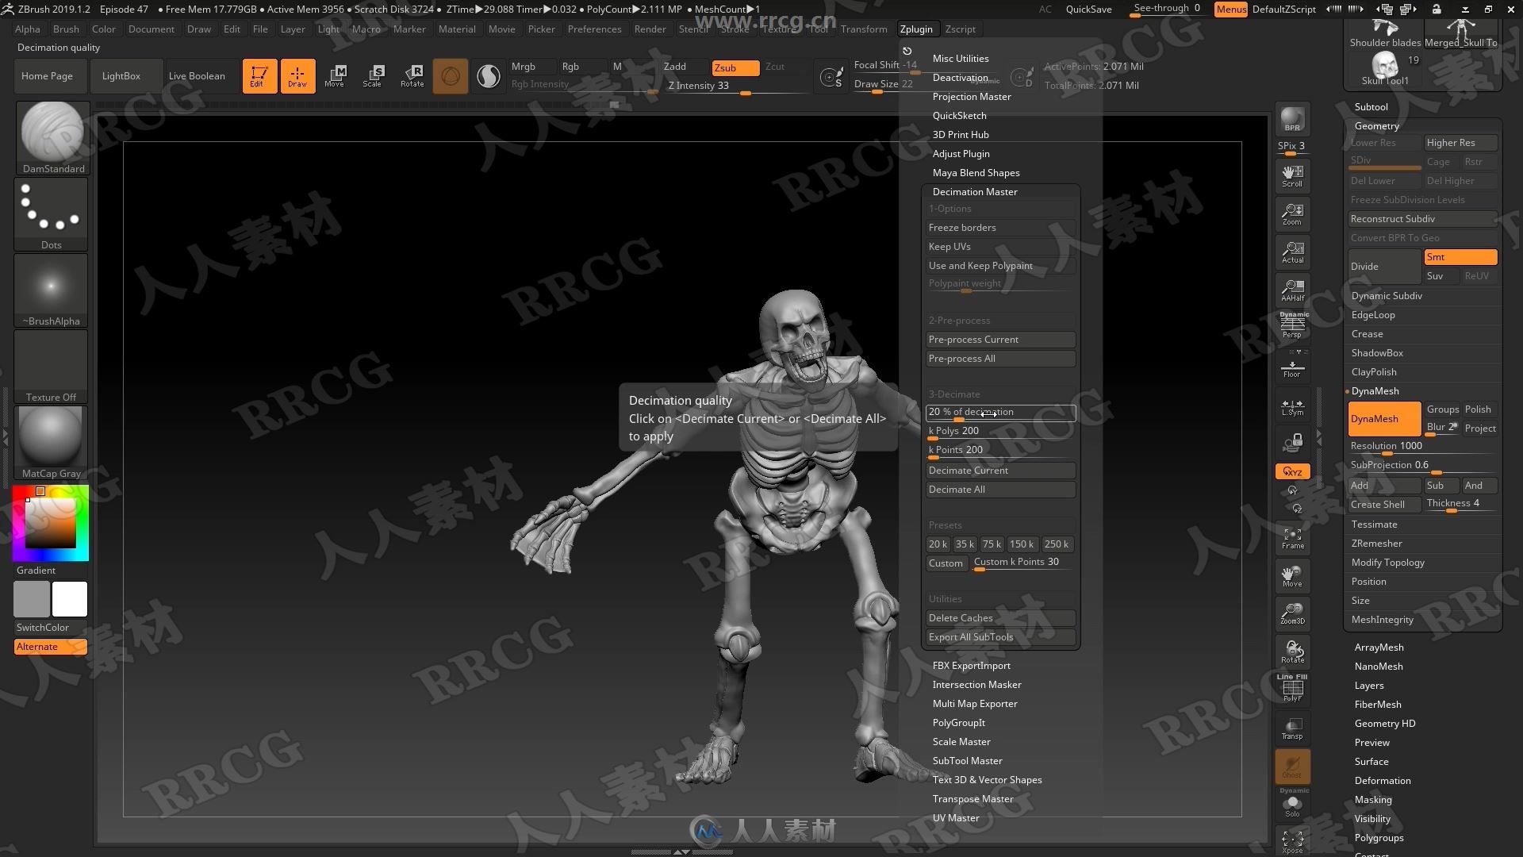Click the Frame icon in right panel

[x=1292, y=536]
